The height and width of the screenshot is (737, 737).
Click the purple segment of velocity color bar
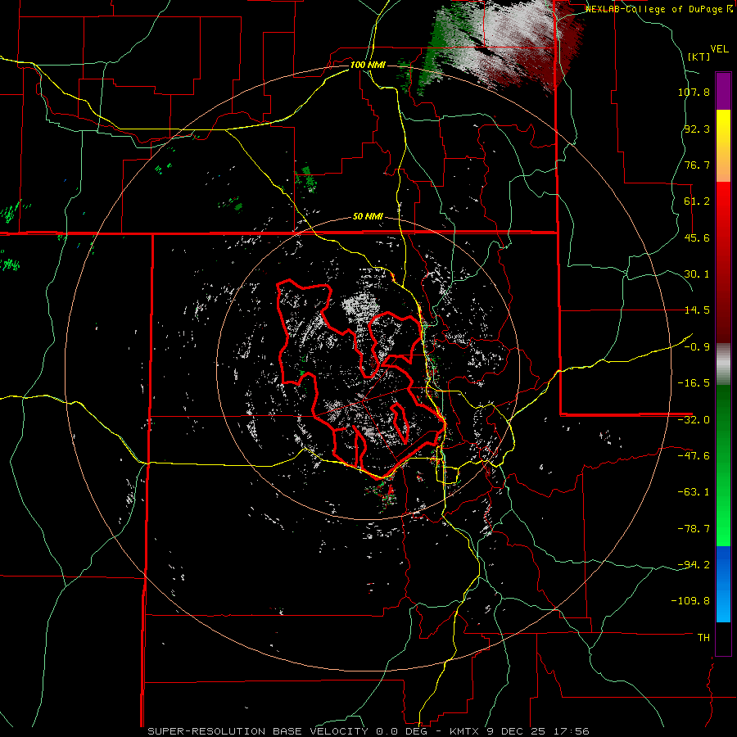pyautogui.click(x=723, y=91)
